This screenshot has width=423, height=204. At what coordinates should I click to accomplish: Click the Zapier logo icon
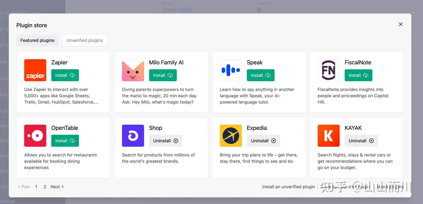[35, 70]
